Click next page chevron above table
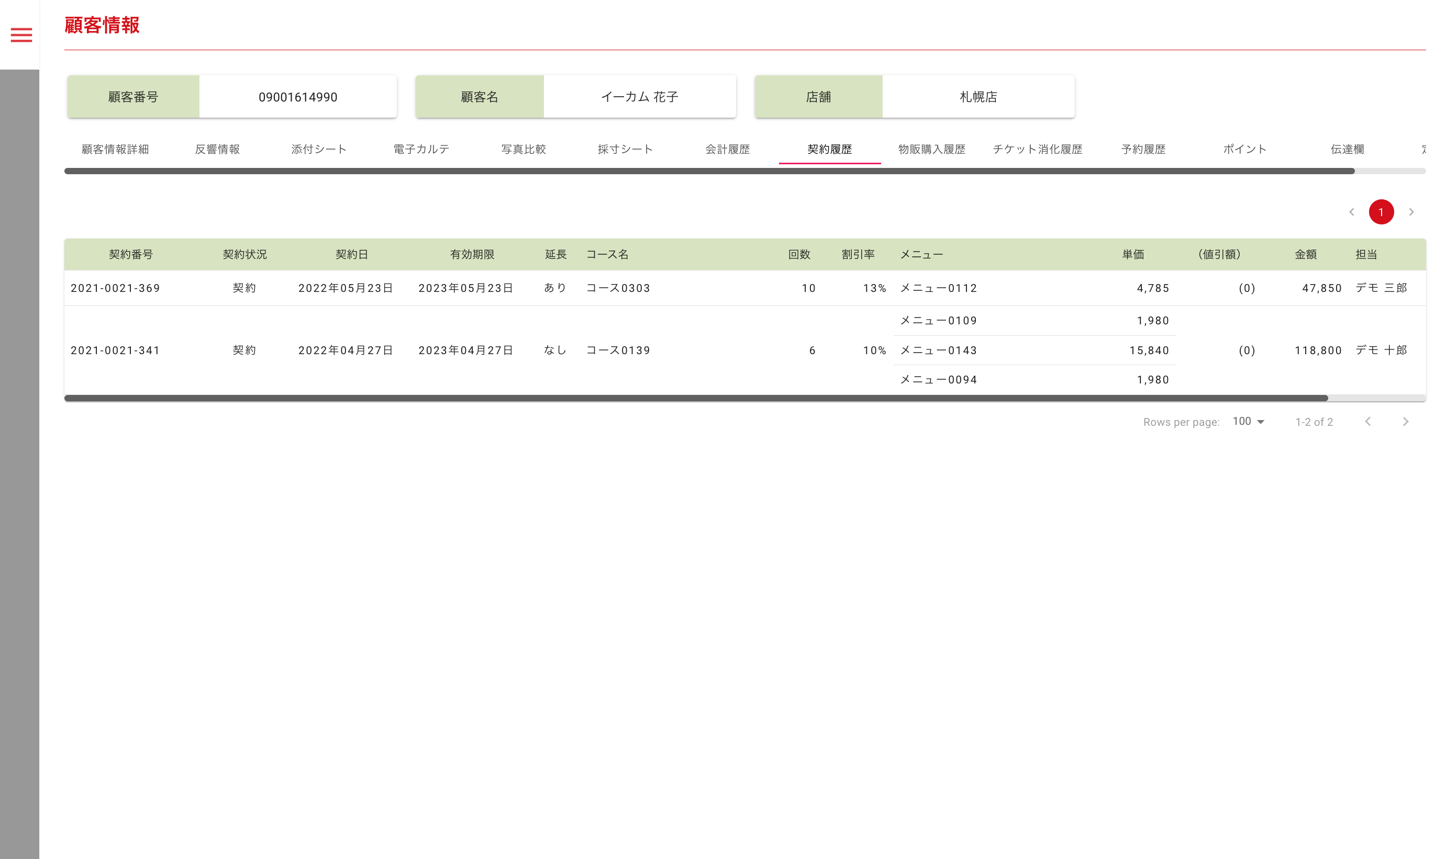 pyautogui.click(x=1411, y=212)
